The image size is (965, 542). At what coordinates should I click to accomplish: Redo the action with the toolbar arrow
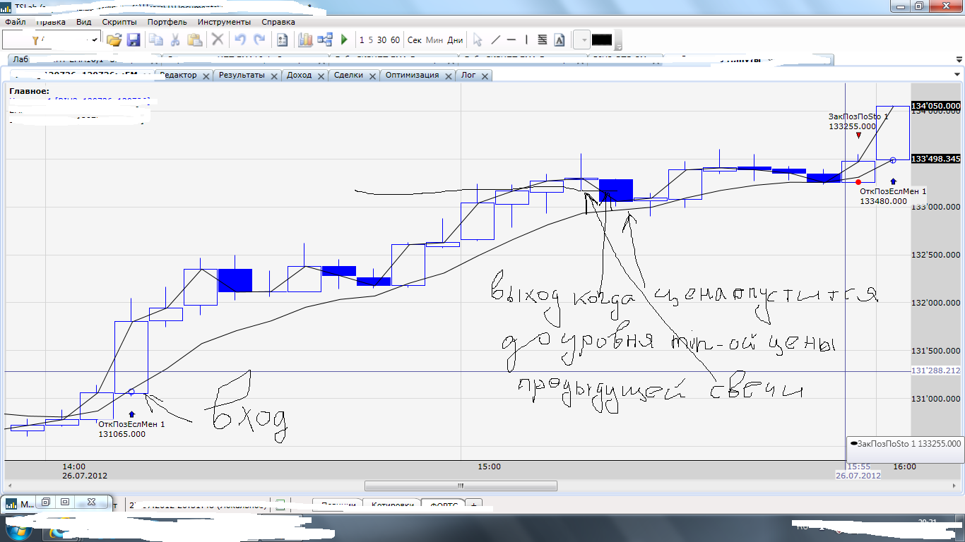pyautogui.click(x=259, y=40)
